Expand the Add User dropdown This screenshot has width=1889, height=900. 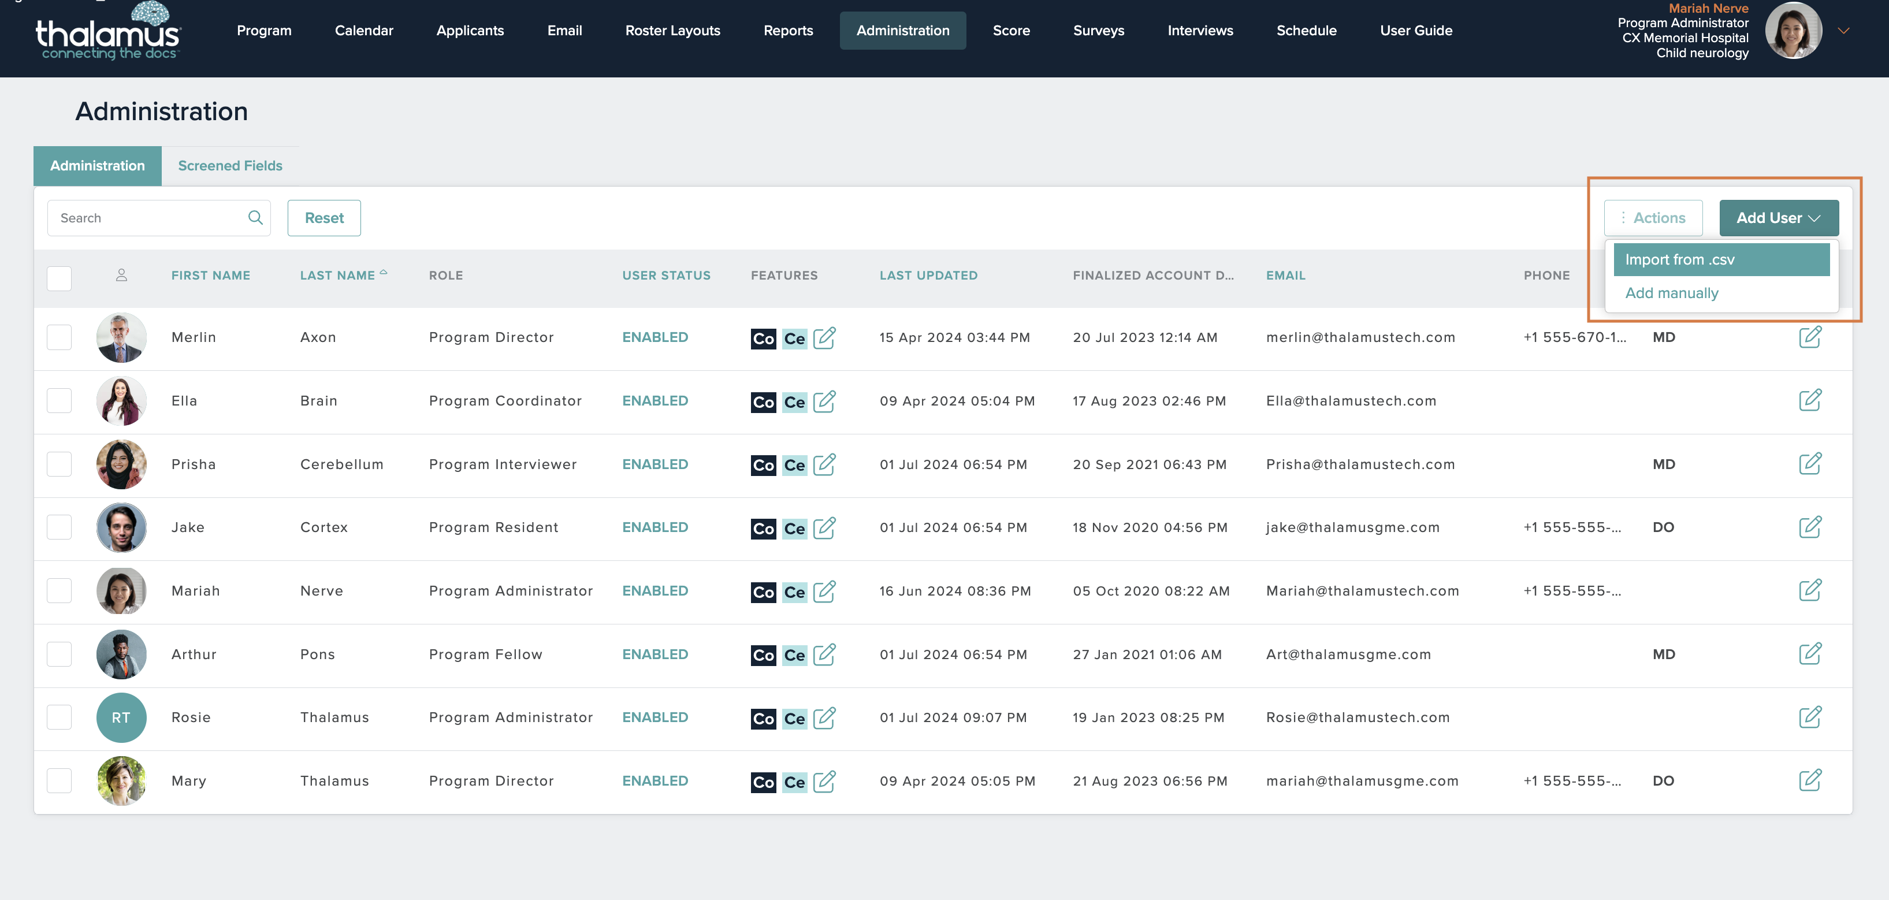(1778, 218)
